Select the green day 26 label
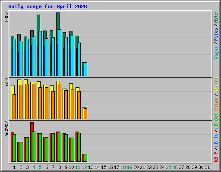Viewport: 221px width, 172px height. [x=175, y=167]
